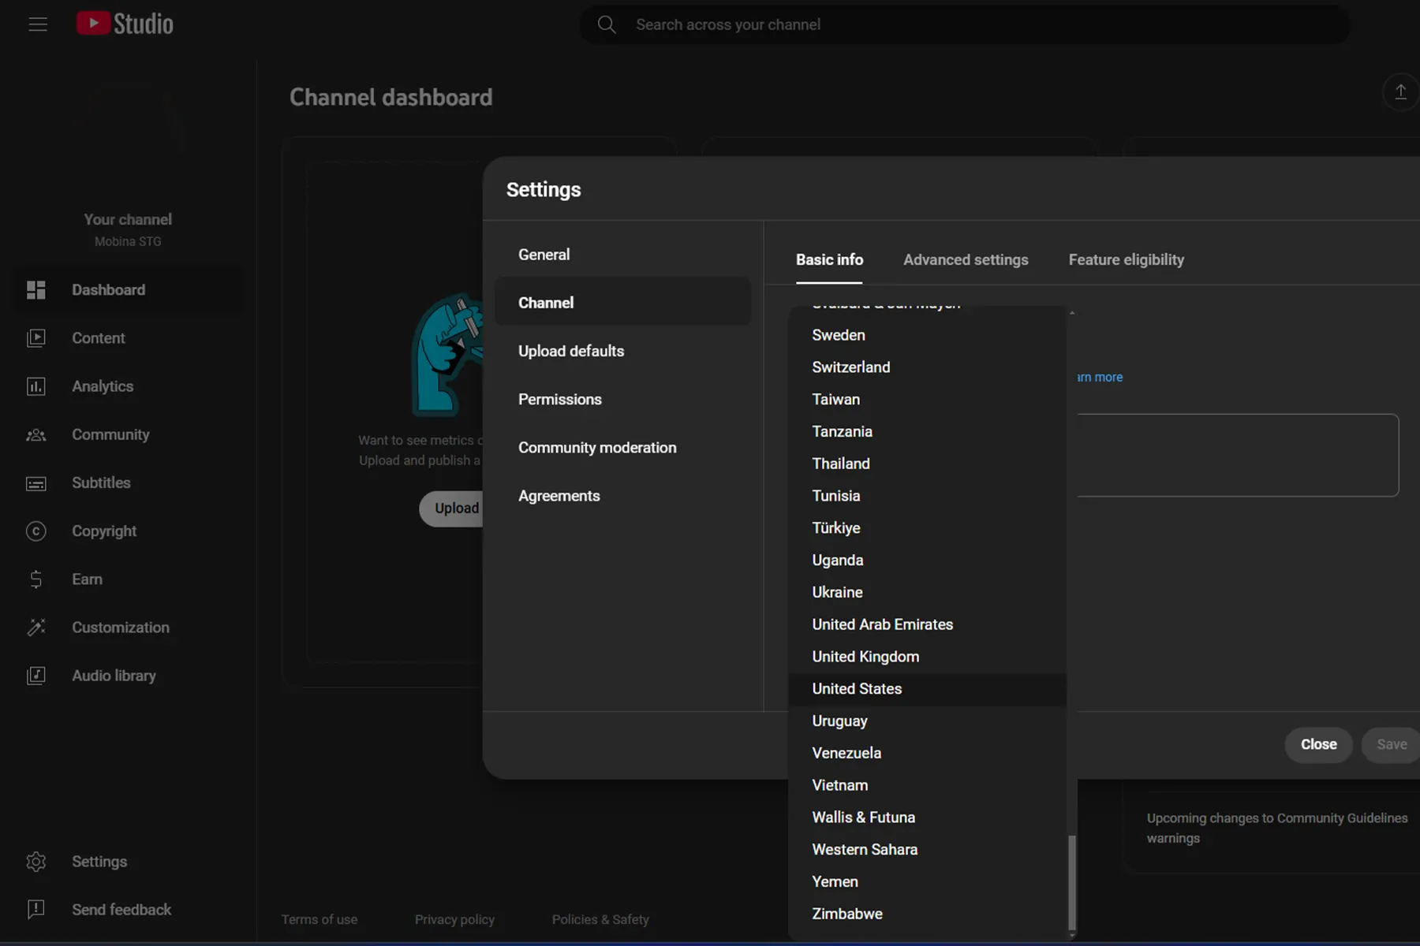Open Analytics via its chart icon

[36, 386]
